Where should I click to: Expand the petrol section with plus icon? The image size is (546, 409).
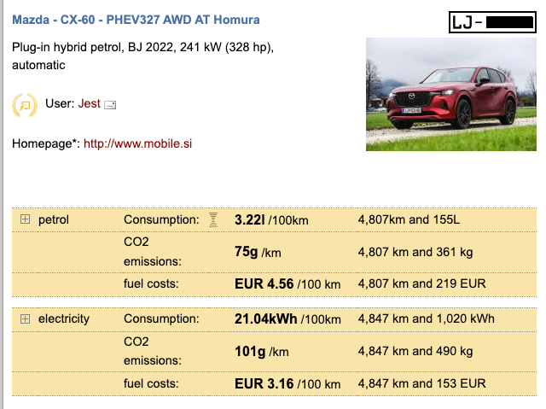[x=25, y=219]
